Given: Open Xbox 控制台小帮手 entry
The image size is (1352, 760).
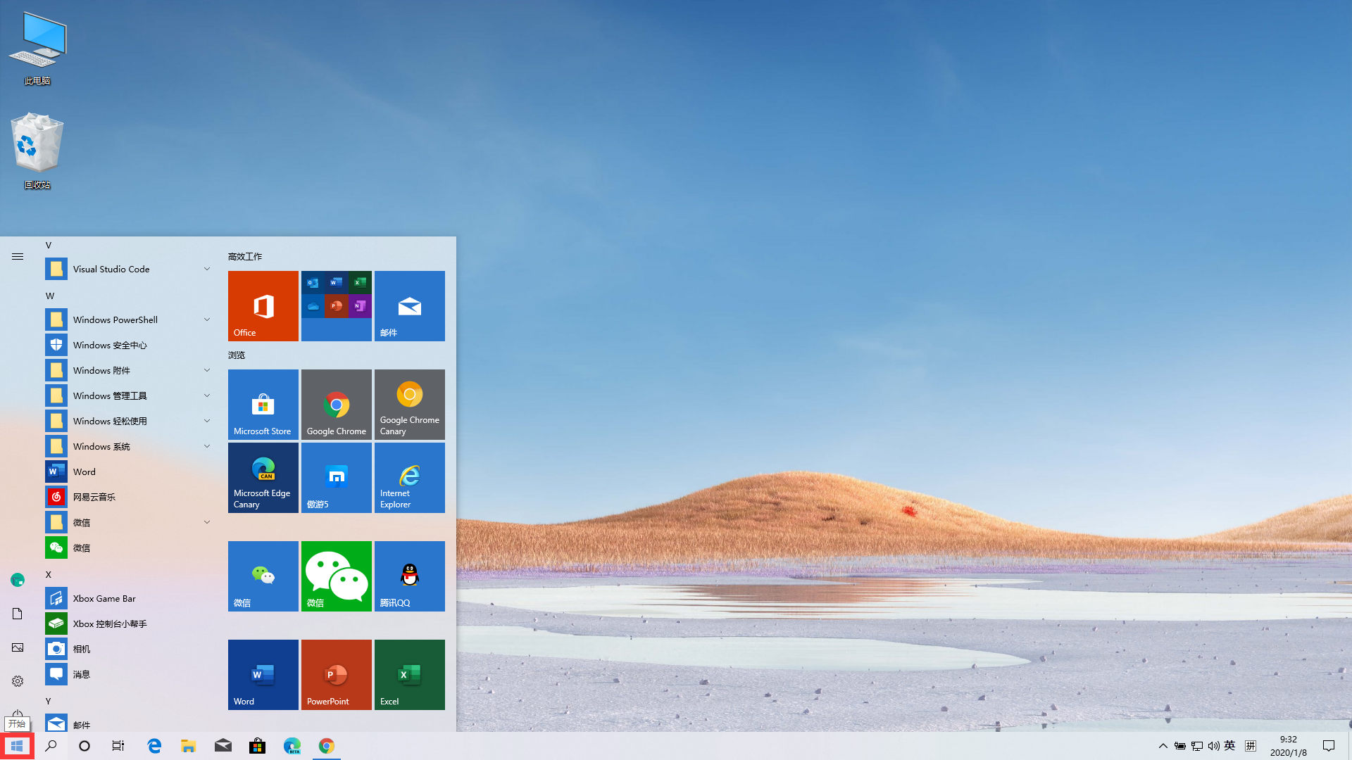Looking at the screenshot, I should pos(128,623).
